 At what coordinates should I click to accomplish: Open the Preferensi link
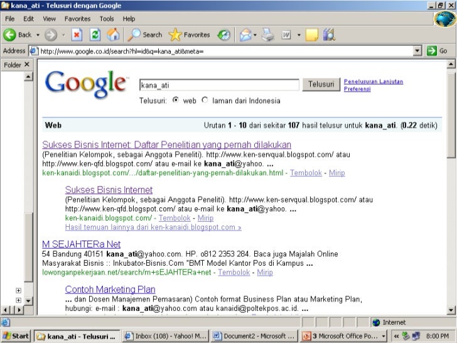pos(357,89)
